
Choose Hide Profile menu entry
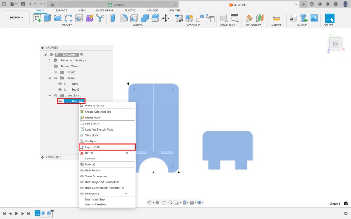pos(107,170)
